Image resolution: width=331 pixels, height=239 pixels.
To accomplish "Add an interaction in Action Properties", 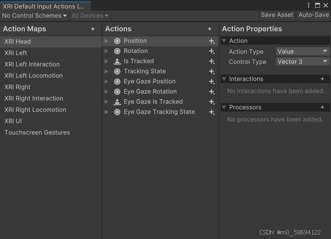I will (x=322, y=79).
